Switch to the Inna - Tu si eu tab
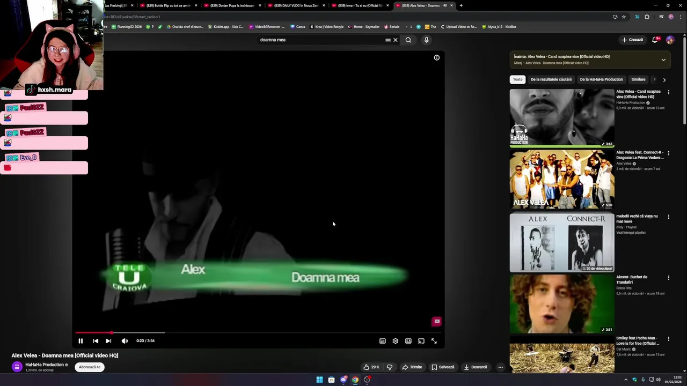The image size is (687, 386). (360, 5)
